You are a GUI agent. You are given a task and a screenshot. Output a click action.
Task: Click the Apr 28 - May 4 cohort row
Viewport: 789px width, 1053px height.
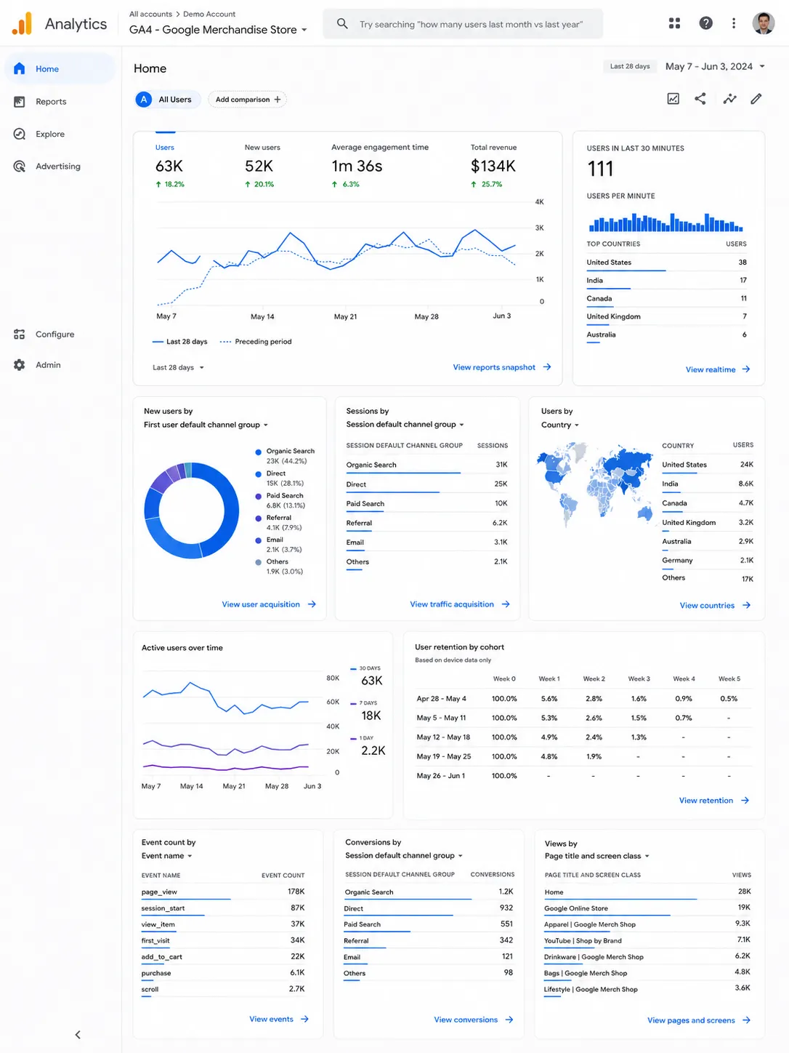click(x=583, y=699)
